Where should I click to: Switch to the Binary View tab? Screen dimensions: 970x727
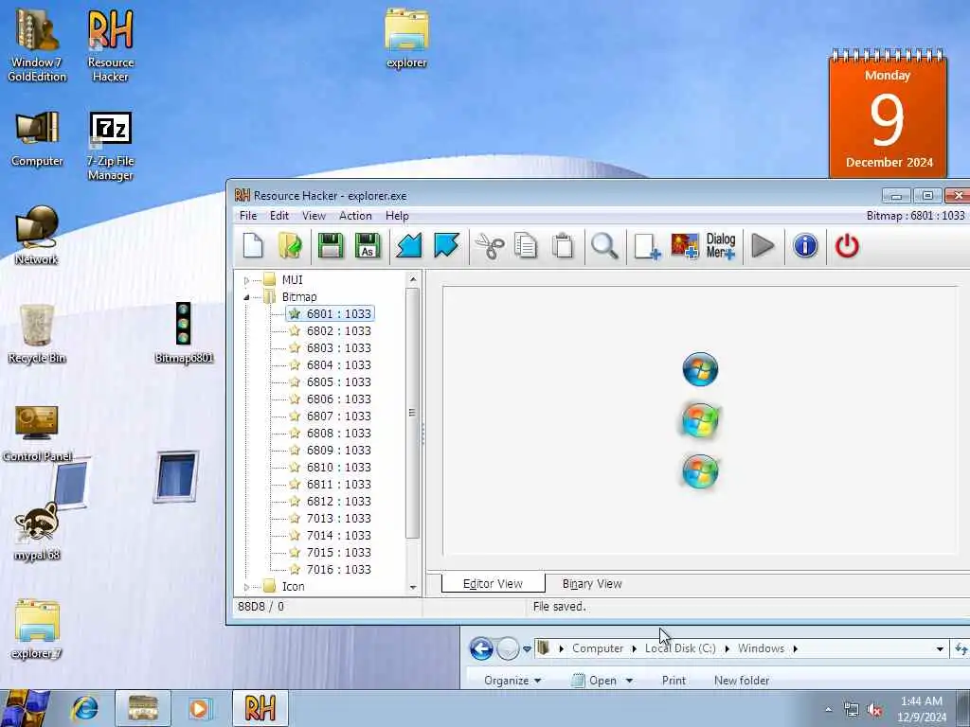[x=592, y=583]
